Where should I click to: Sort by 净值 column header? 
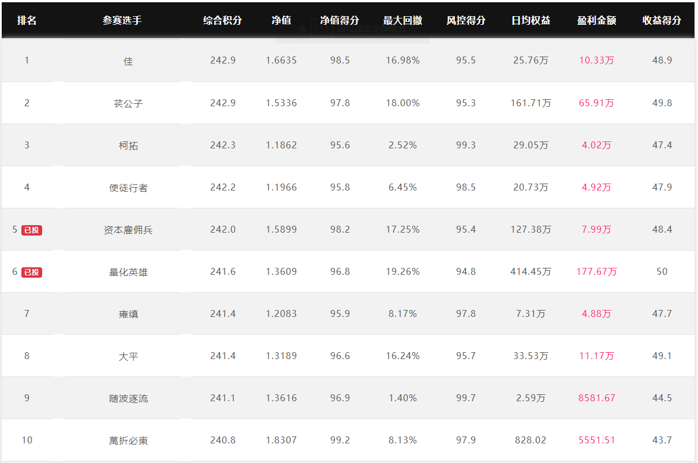click(281, 20)
